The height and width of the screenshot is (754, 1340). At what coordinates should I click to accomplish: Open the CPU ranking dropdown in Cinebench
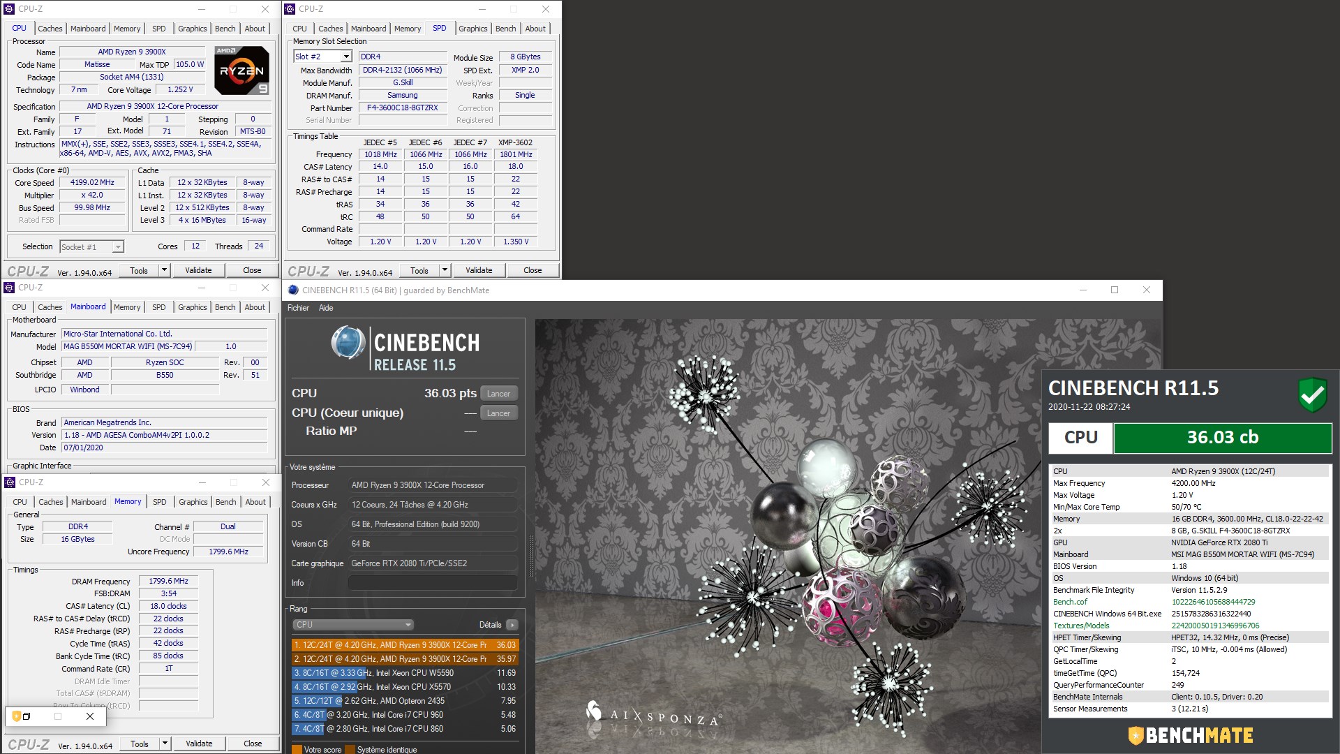click(353, 625)
